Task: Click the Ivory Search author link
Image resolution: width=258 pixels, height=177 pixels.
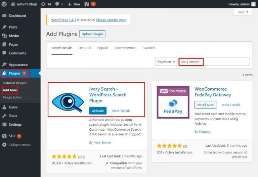Action: (102, 142)
